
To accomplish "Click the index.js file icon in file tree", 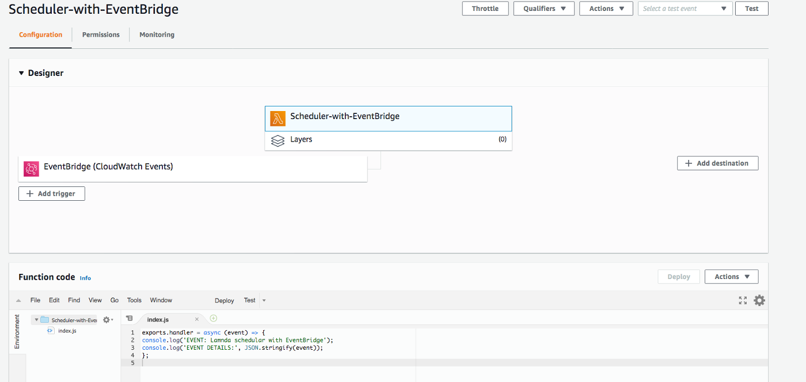I will click(52, 331).
